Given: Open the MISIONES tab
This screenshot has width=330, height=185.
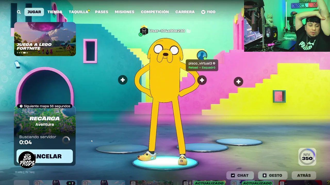Looking at the screenshot, I should click(x=125, y=12).
